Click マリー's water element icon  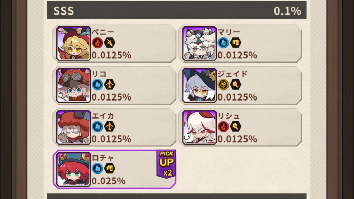tap(223, 42)
